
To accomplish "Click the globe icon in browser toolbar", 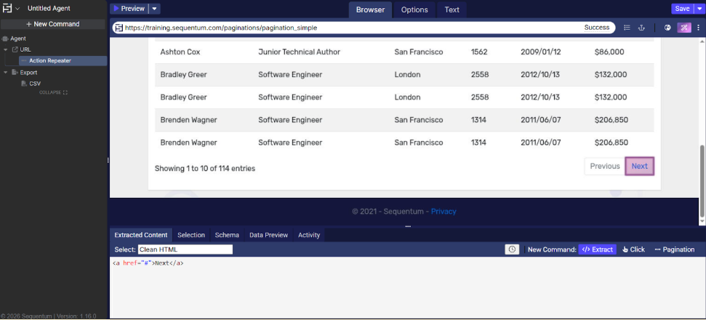I will tap(668, 28).
